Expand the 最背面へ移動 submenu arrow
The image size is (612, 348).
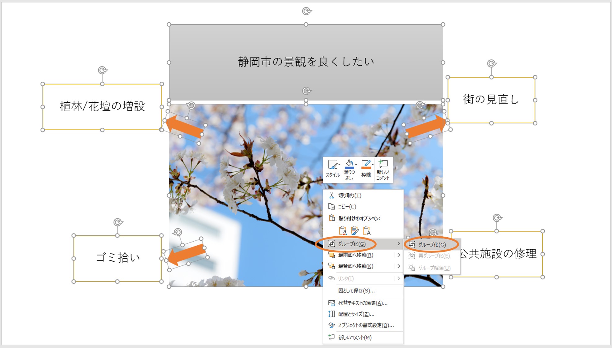[399, 266]
